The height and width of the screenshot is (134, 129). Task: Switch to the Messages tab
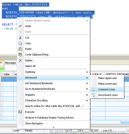(x=10, y=63)
